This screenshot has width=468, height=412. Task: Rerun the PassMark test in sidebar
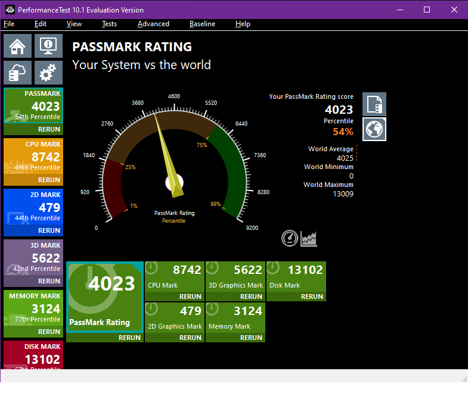tap(33, 129)
